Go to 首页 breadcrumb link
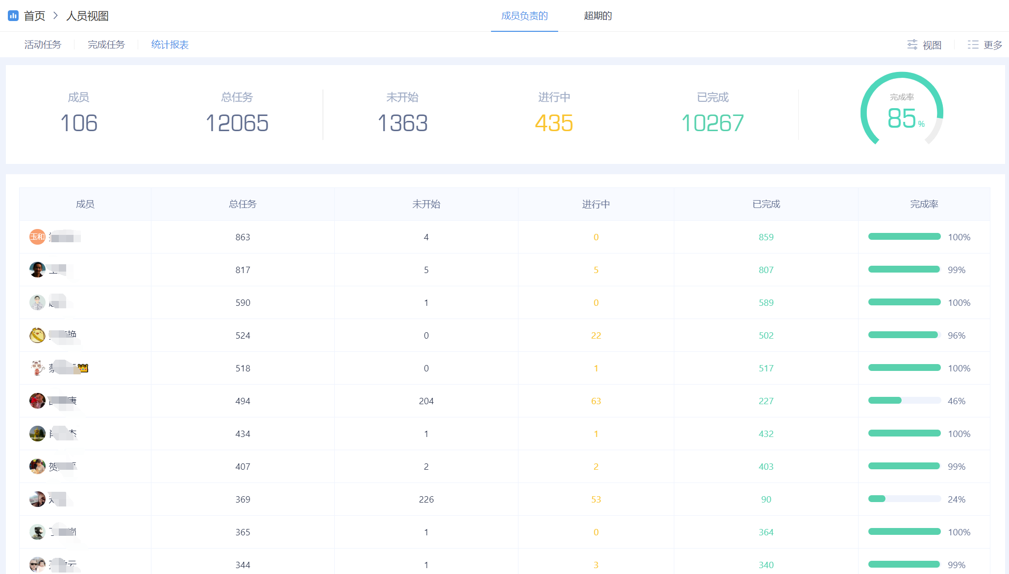Screen dimensions: 1009x574 (34, 16)
